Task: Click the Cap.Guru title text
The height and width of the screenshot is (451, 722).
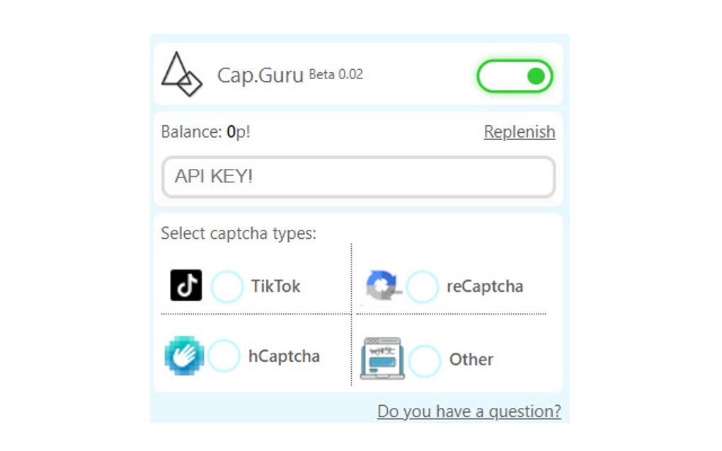Action: [x=260, y=76]
